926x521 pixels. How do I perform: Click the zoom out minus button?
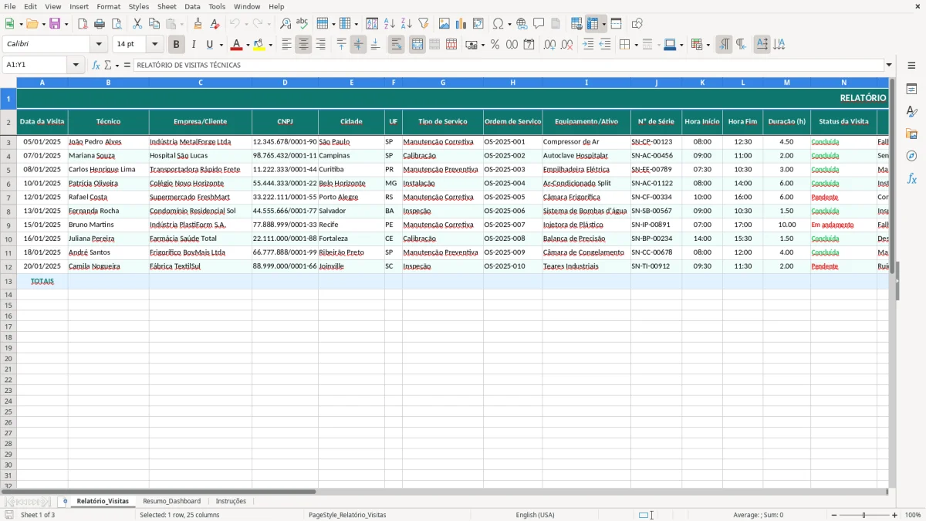pyautogui.click(x=834, y=515)
